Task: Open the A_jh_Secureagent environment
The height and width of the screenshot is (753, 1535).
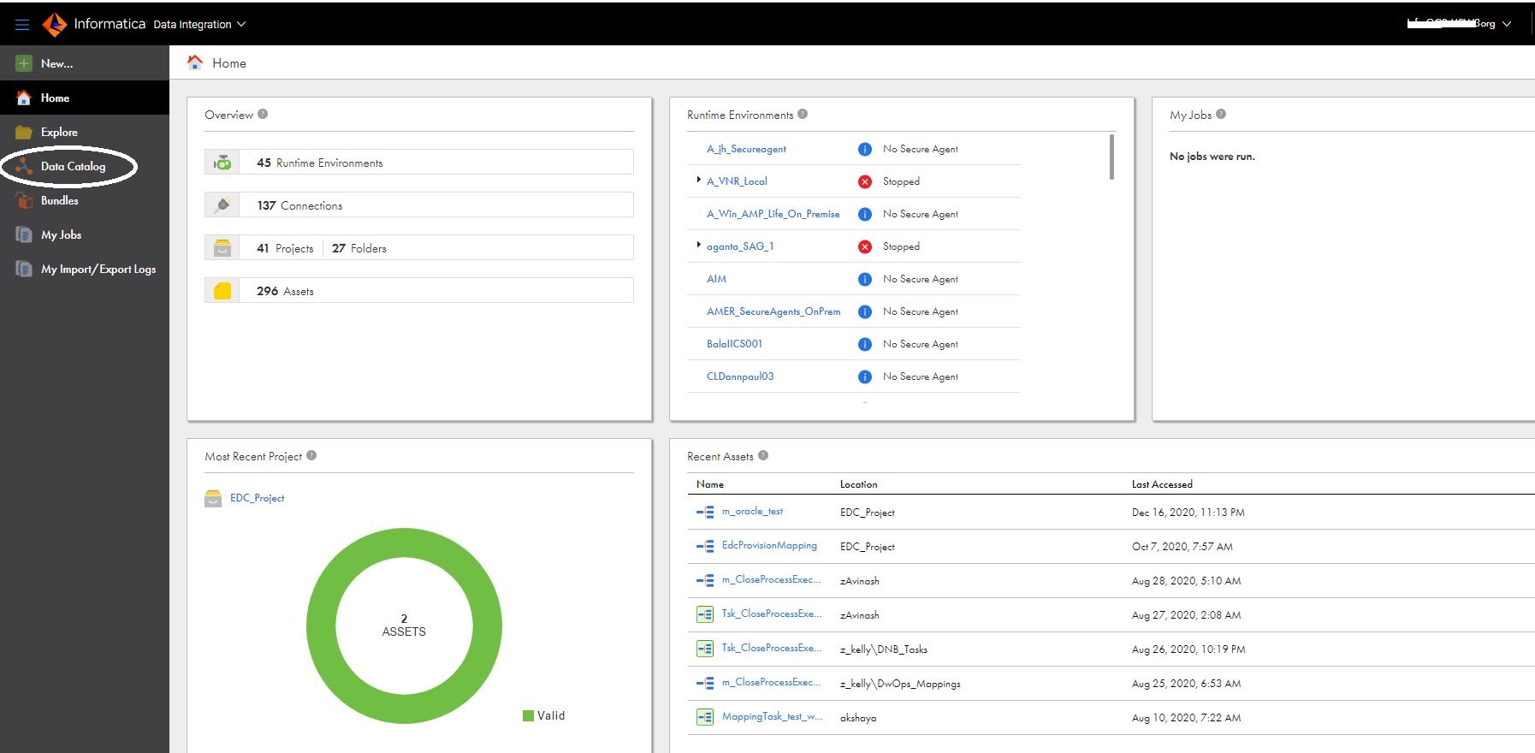Action: tap(746, 149)
